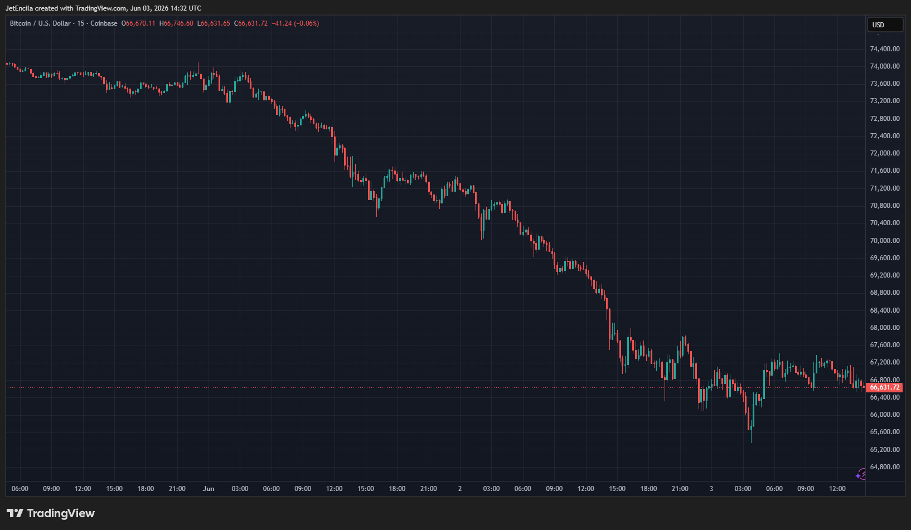Click the 67,600.00 price axis label
The image size is (911, 530).
point(885,345)
